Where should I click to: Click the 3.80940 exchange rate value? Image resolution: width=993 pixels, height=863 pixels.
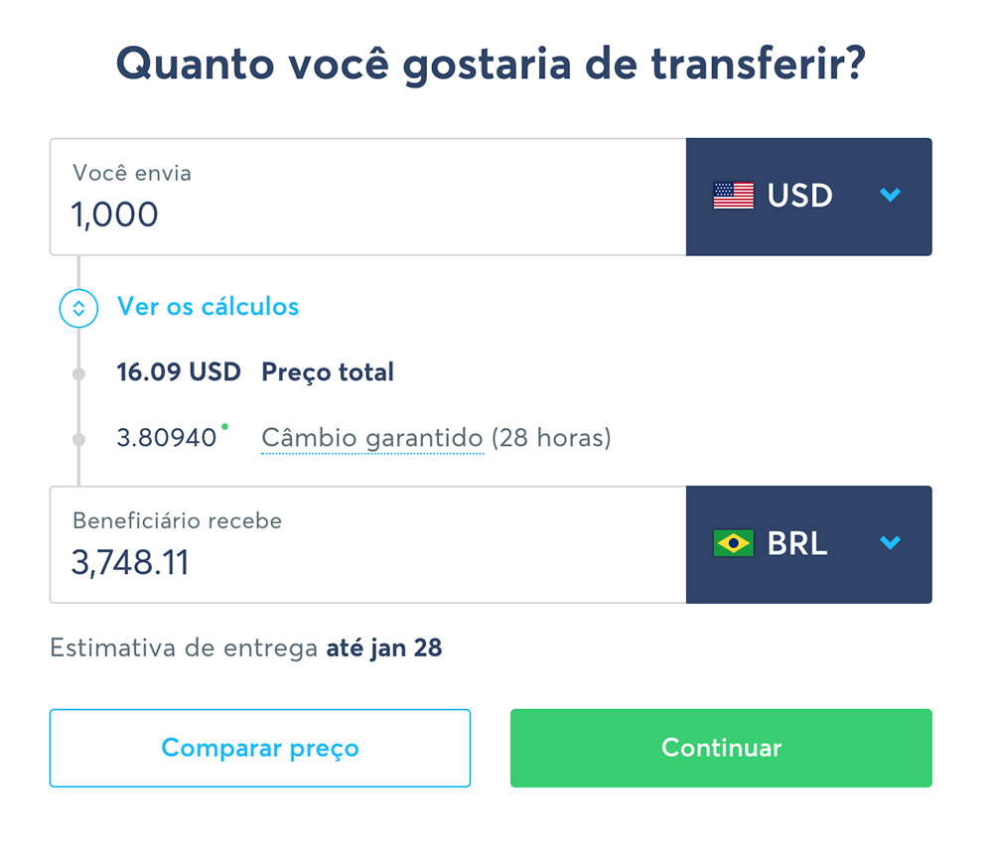[x=167, y=438]
